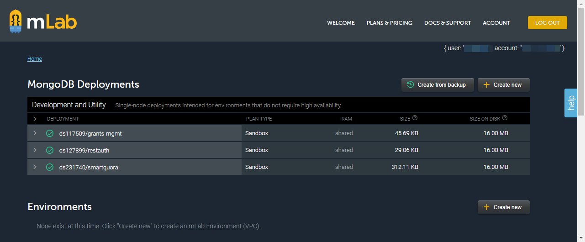Click the green status check for ds117509/grants-mgmt
The width and height of the screenshot is (585, 242).
(50, 133)
